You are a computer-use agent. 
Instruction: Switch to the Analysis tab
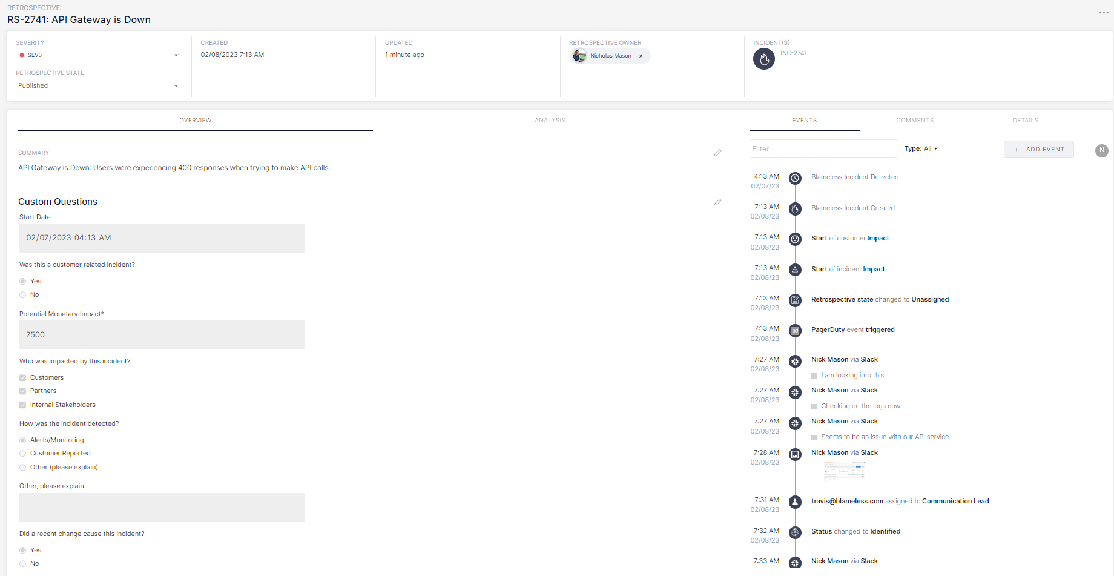coord(550,120)
